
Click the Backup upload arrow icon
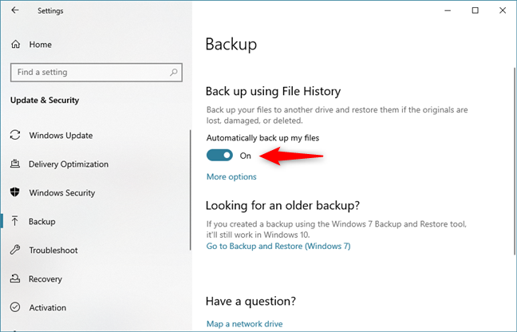pos(15,221)
